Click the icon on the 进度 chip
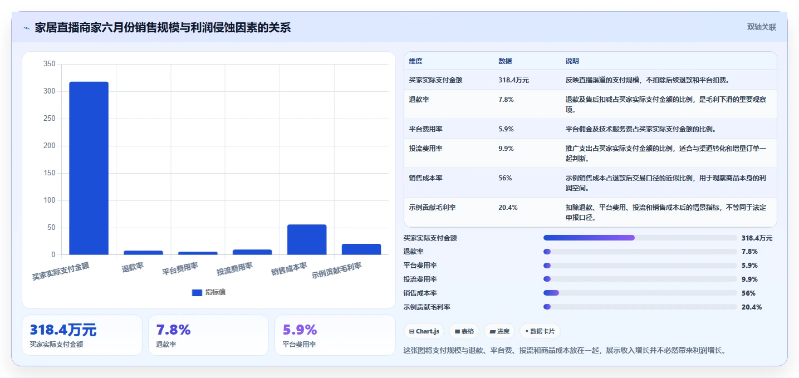This screenshot has width=799, height=378. click(492, 331)
